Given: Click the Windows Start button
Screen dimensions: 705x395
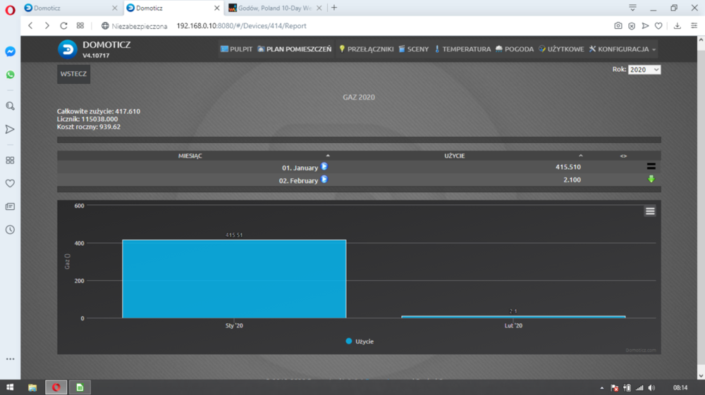Looking at the screenshot, I should point(10,387).
